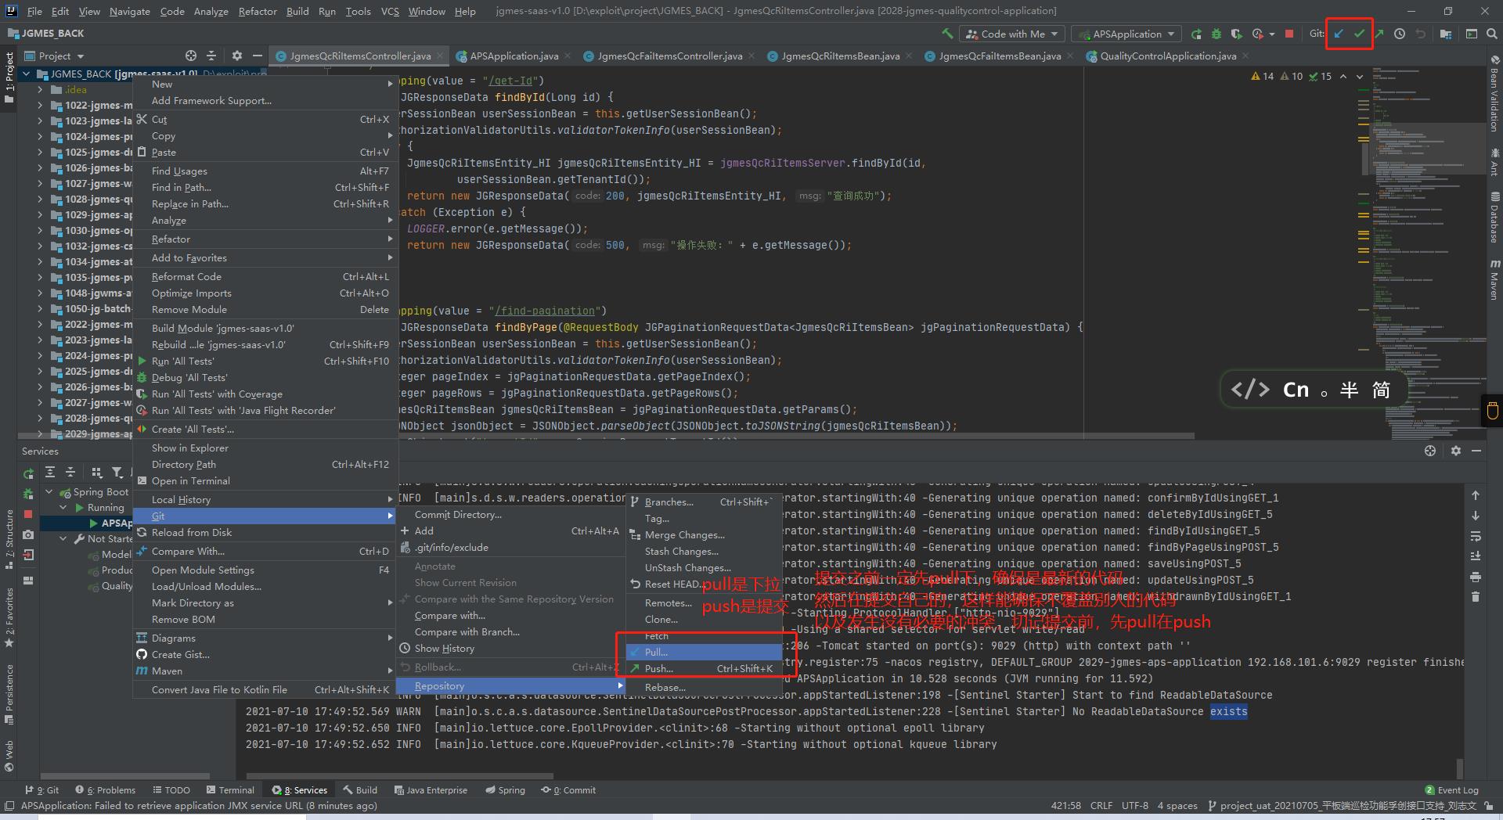This screenshot has width=1503, height=820.
Task: Run with Coverage using the shield icon
Action: (x=1236, y=34)
